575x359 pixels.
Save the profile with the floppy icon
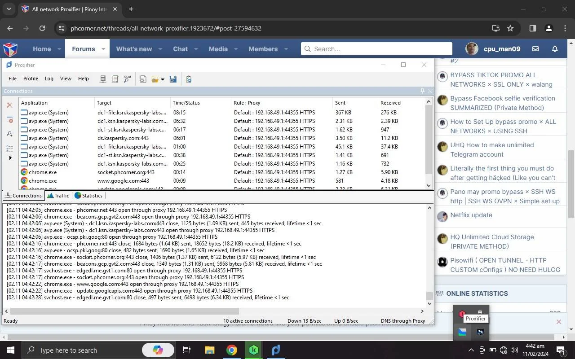click(173, 79)
